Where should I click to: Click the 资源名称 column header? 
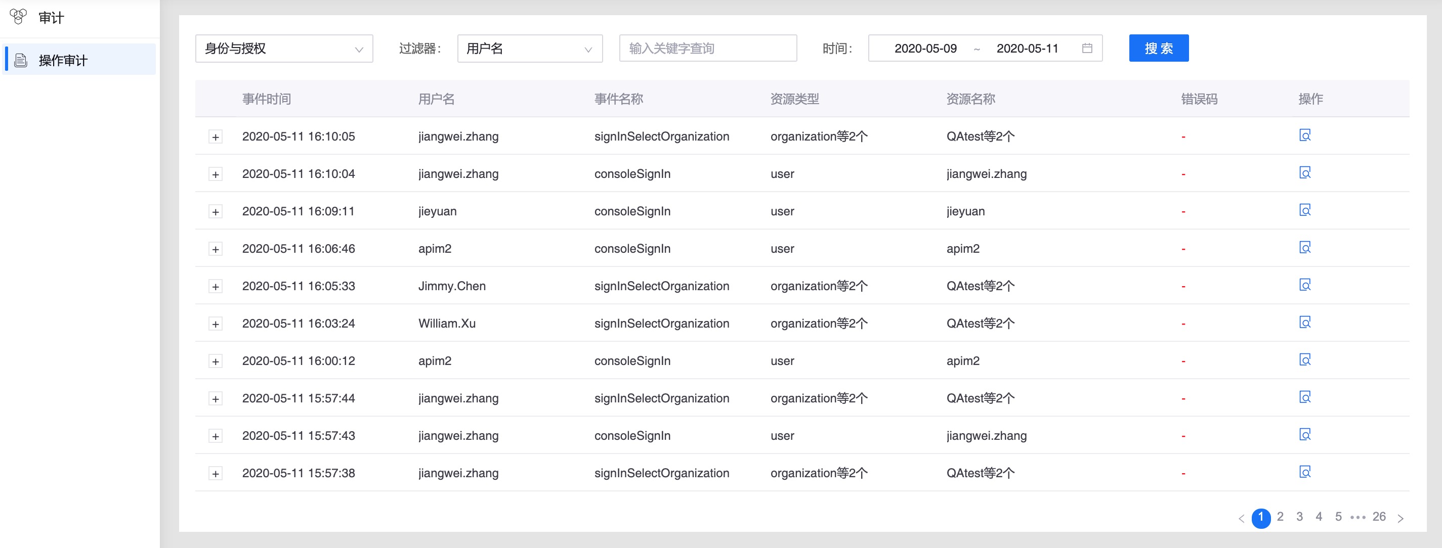point(970,99)
